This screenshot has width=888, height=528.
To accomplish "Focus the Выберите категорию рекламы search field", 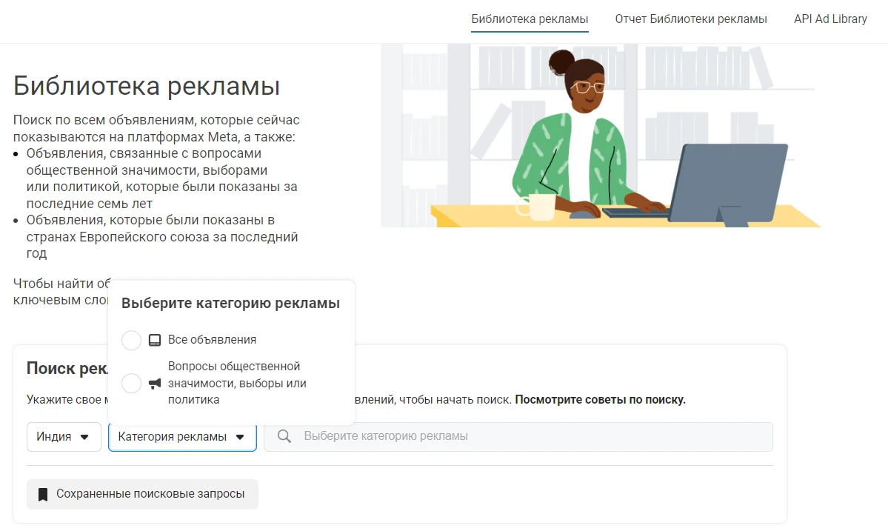I will (x=518, y=437).
